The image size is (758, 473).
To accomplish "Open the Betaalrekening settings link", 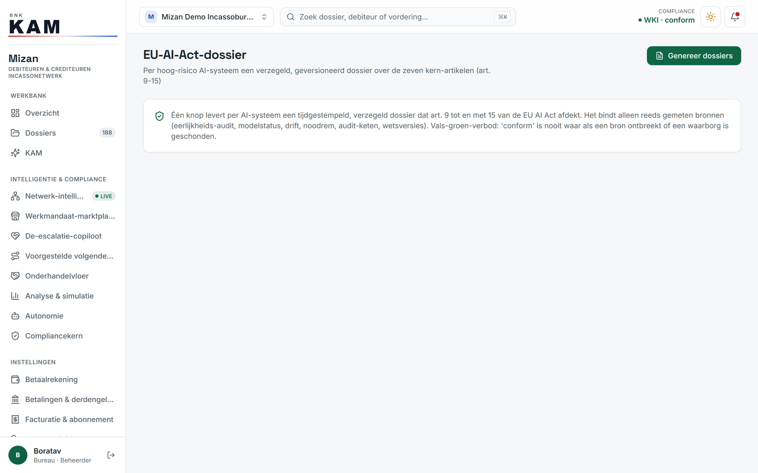I will 63,380.
